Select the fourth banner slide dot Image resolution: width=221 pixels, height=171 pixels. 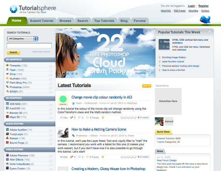(73, 73)
